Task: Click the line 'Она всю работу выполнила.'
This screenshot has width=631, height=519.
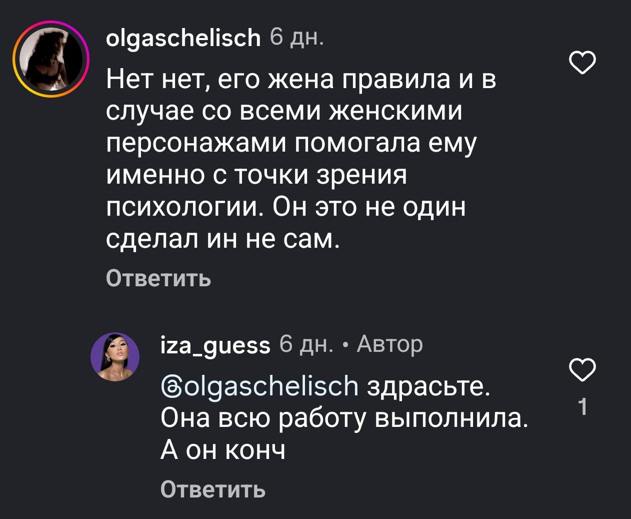Action: (x=343, y=418)
